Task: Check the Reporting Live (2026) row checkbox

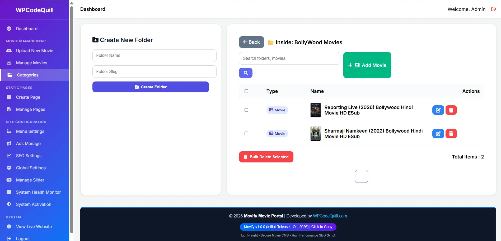Action: click(x=246, y=110)
